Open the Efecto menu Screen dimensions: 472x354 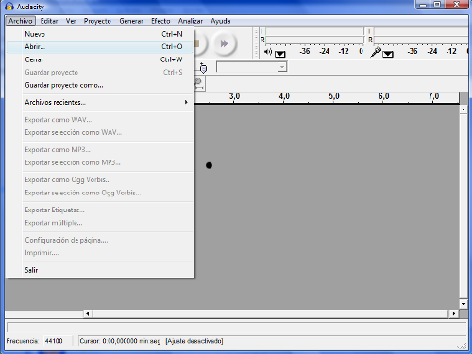click(x=160, y=21)
